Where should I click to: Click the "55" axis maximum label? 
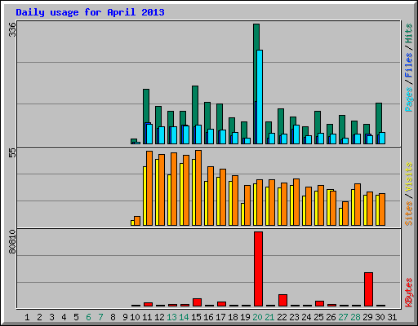[x=12, y=152]
